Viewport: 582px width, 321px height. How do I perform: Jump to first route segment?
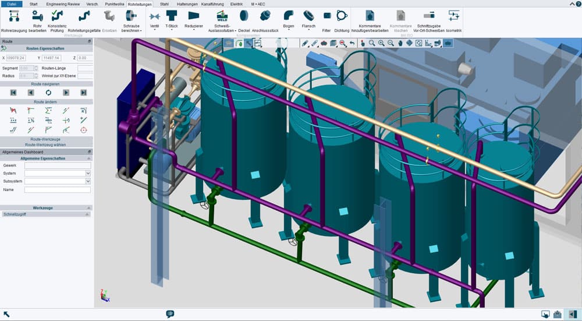coord(13,93)
